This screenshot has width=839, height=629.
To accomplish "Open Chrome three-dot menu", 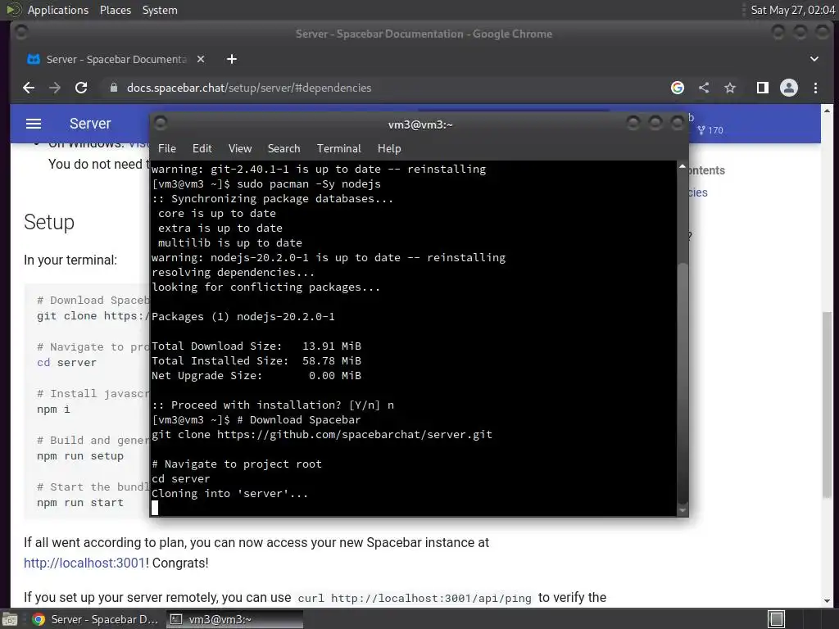I will [x=815, y=88].
